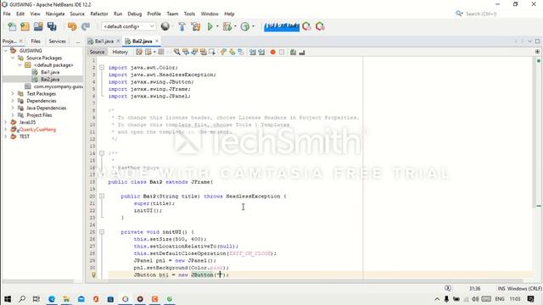This screenshot has height=305, width=543.
Task: Click the globe browser icon in toolbar
Action: click(165, 26)
